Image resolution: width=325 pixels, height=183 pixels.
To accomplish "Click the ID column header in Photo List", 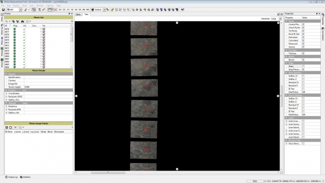I will (6, 26).
